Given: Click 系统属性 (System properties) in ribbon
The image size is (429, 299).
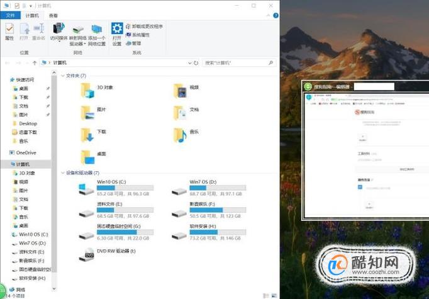Looking at the screenshot, I should [138, 35].
